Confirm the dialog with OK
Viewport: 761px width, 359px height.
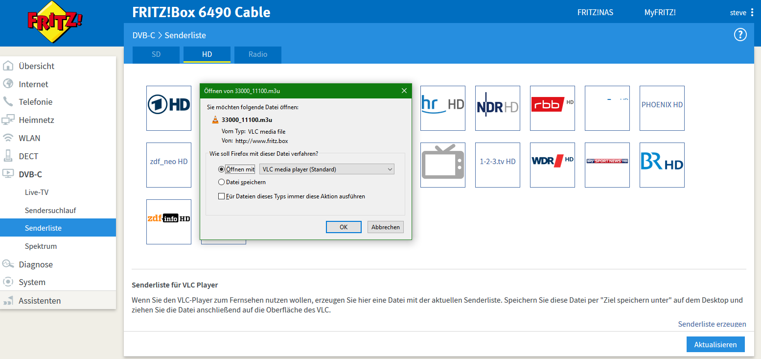click(344, 227)
